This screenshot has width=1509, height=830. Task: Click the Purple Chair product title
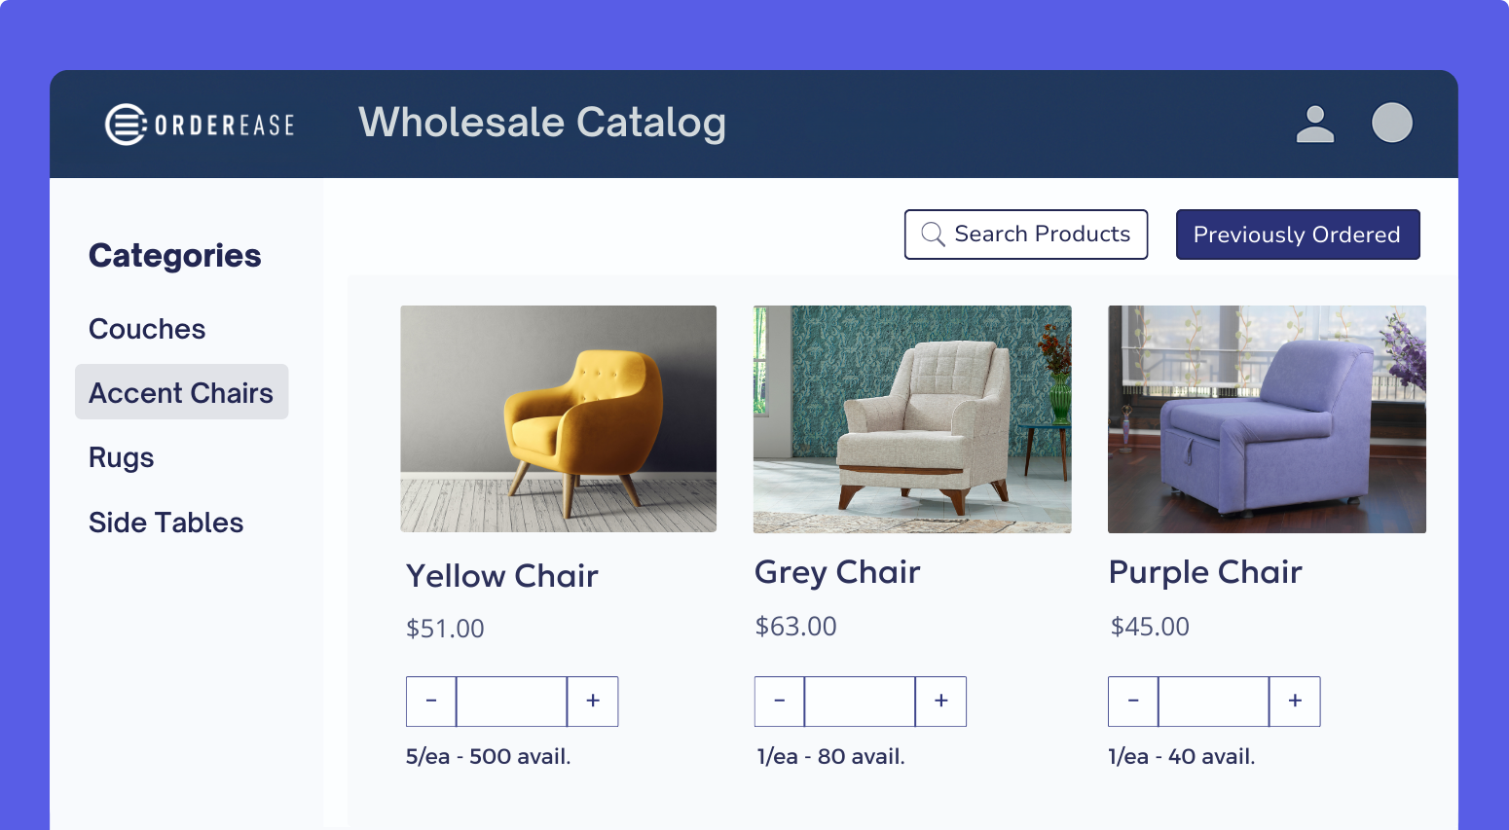pos(1205,572)
